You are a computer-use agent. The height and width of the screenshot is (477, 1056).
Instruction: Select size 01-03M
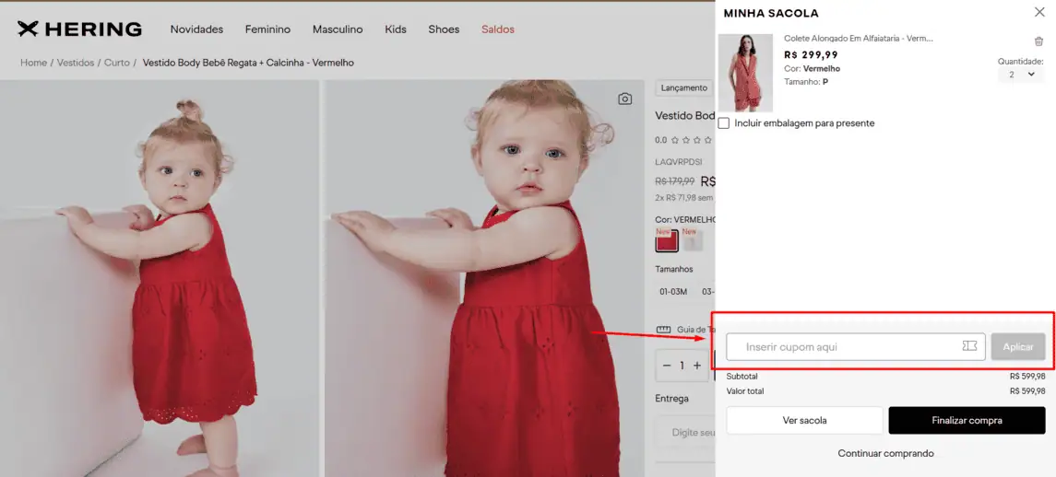click(x=672, y=292)
